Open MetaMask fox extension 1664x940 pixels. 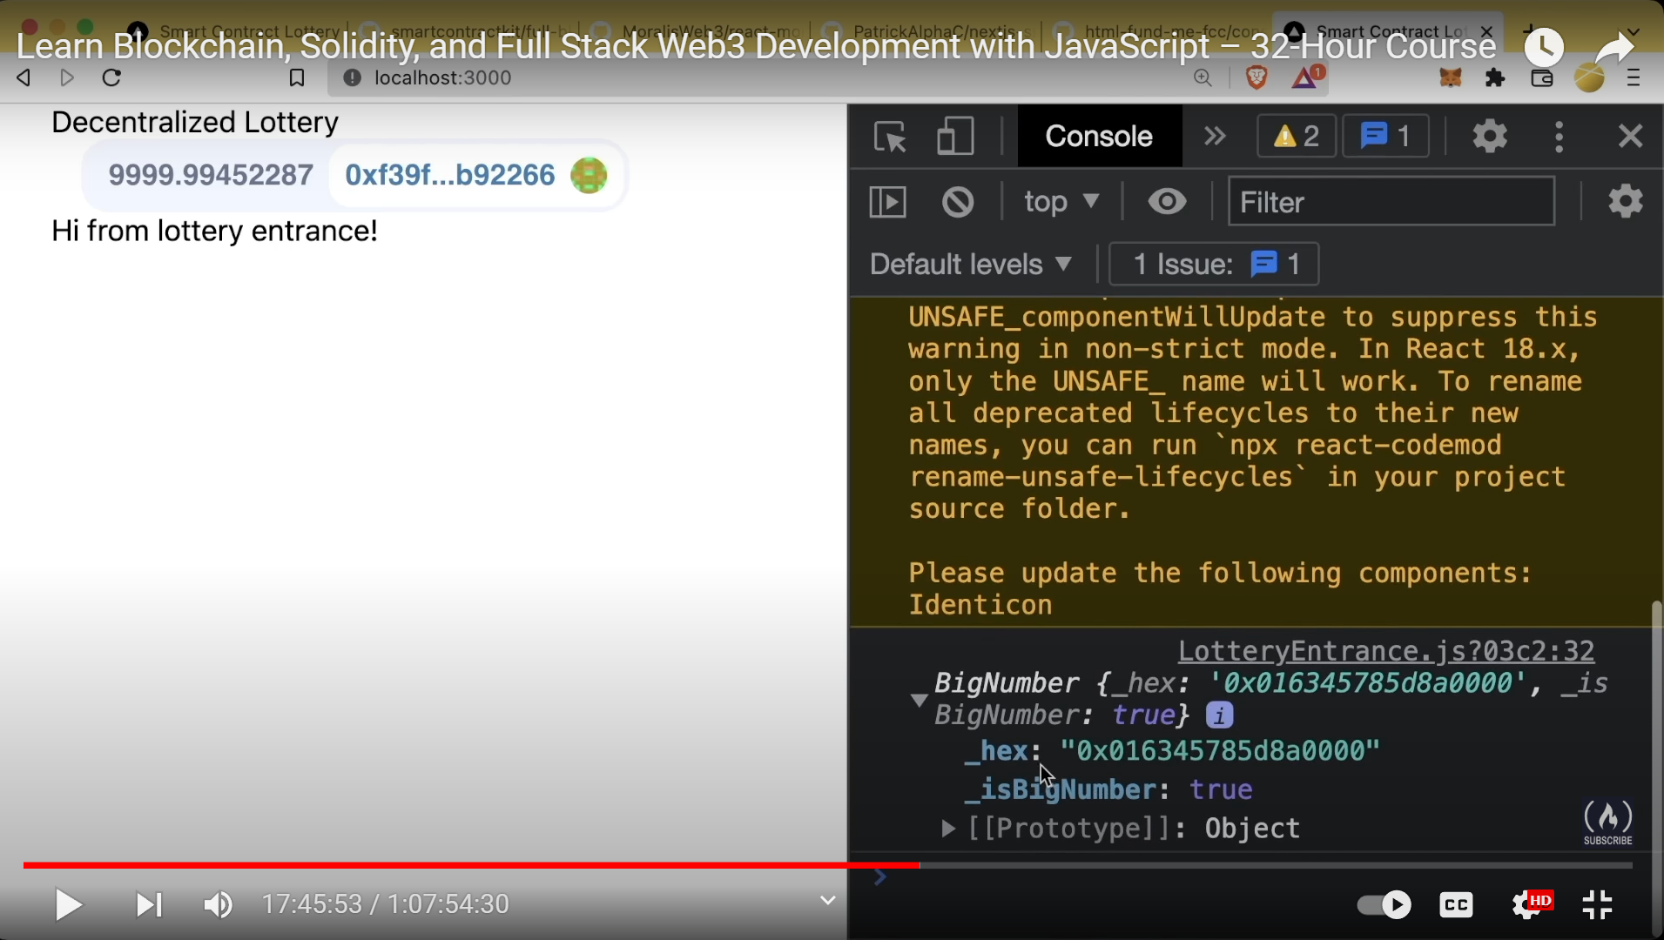tap(1451, 78)
